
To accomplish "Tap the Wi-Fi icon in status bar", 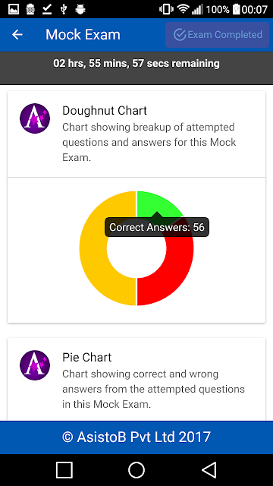I will tap(184, 9).
